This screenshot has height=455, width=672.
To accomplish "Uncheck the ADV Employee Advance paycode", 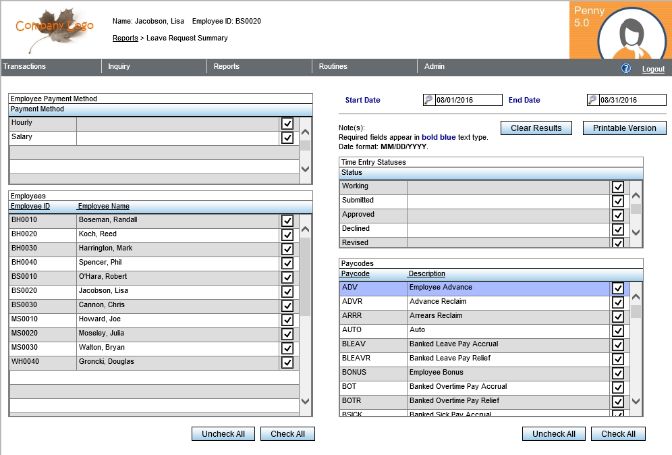I will (618, 288).
